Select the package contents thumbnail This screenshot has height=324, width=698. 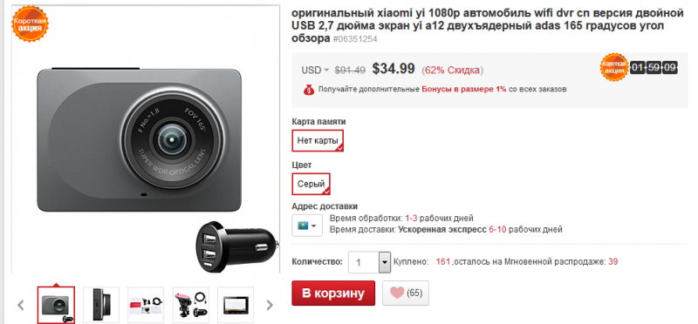tap(146, 305)
